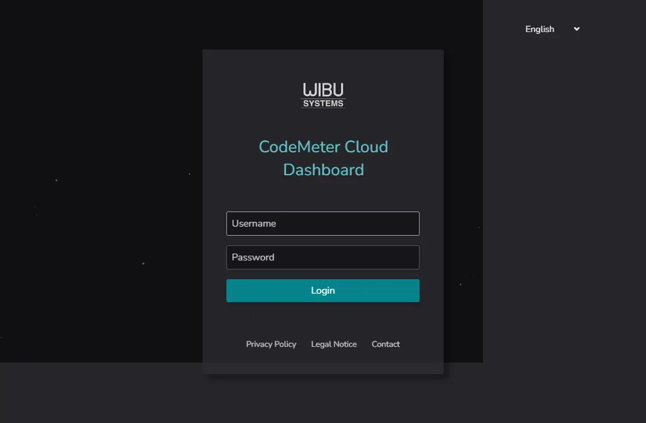The height and width of the screenshot is (423, 646).
Task: Open the Legal Notice link
Action: pyautogui.click(x=334, y=344)
